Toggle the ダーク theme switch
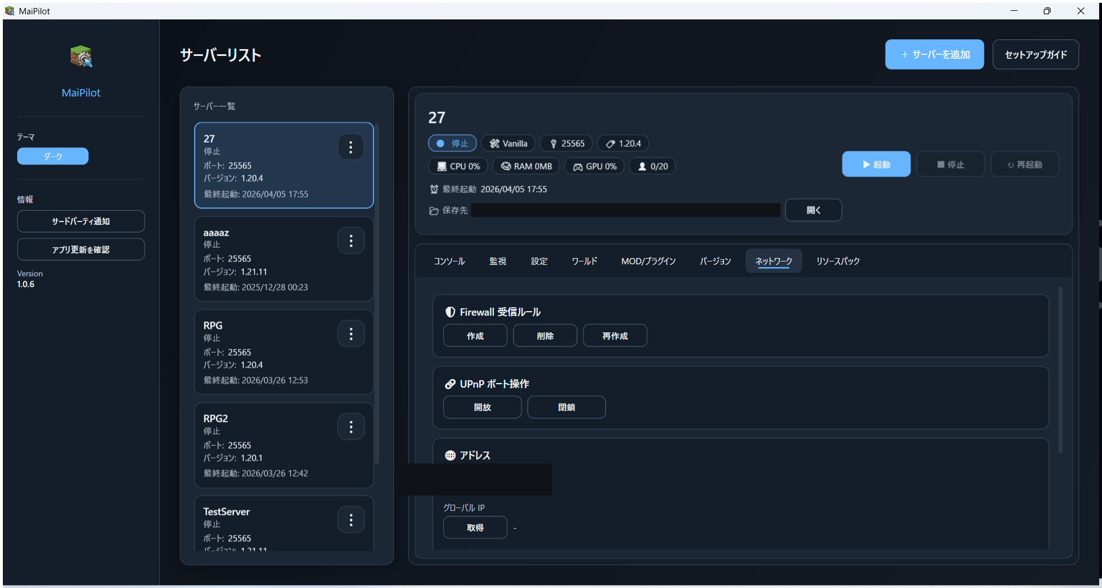This screenshot has width=1102, height=588. tap(53, 156)
